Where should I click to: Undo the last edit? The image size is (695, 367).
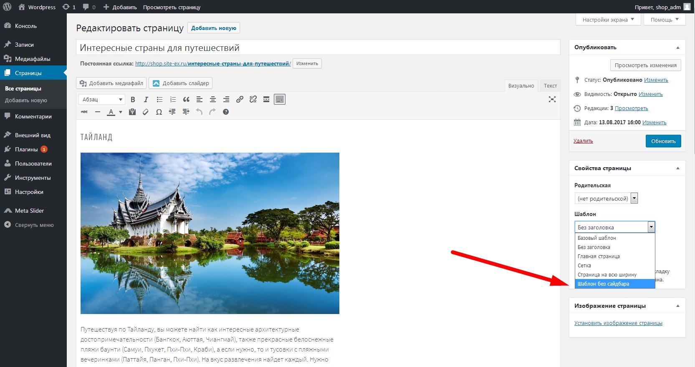(x=199, y=112)
